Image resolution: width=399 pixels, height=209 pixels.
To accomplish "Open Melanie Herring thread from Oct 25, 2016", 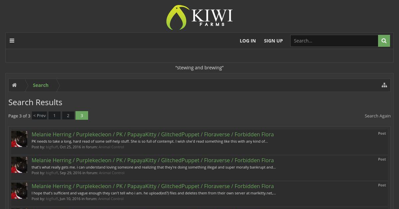I will (x=153, y=134).
